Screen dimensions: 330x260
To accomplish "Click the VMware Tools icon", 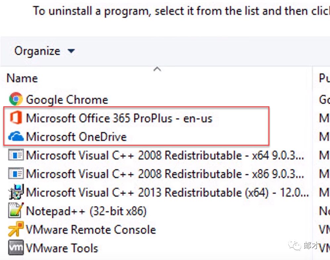I will [16, 248].
